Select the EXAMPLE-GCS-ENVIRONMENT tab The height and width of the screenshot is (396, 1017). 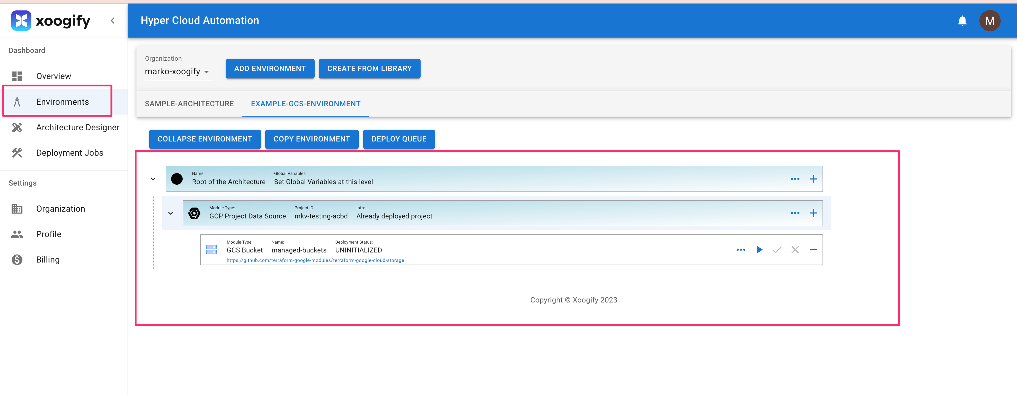305,104
